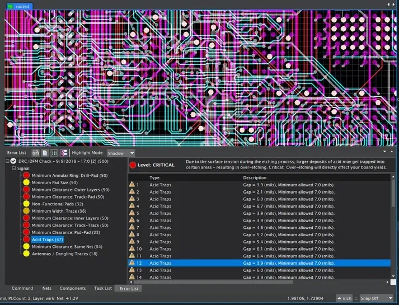This screenshot has width=399, height=305.
Task: Click the right tab scroll arrow above the canvas
Action: (393, 4)
